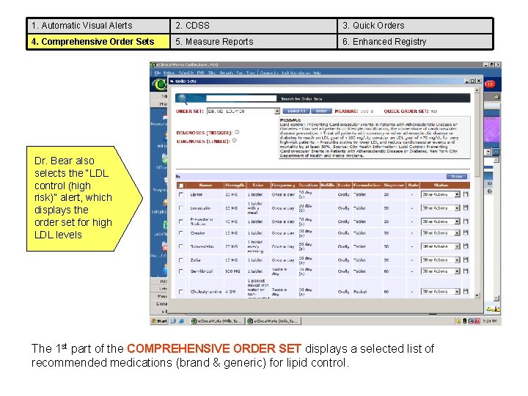Select the '1. Automatic Visual Alerts' tab
528x396 pixels.
(98, 26)
